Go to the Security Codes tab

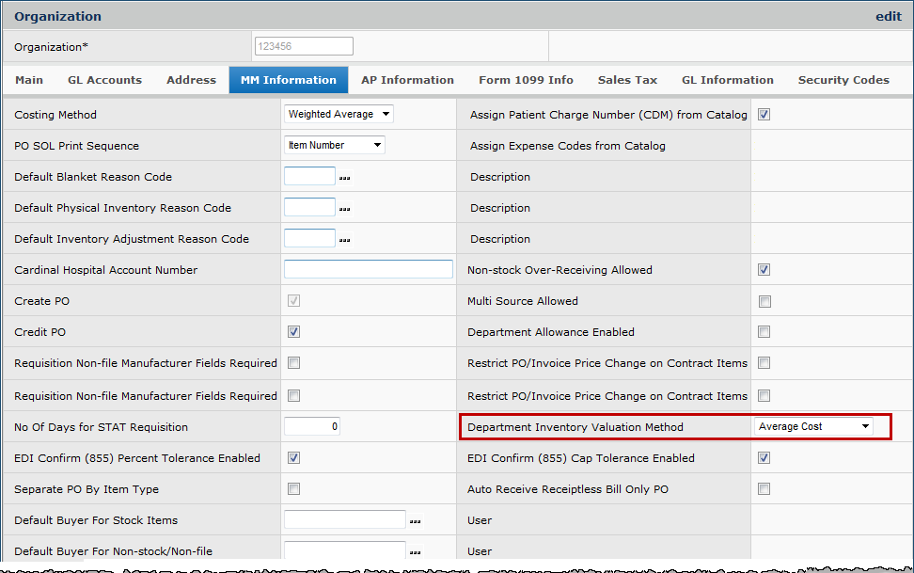[843, 80]
